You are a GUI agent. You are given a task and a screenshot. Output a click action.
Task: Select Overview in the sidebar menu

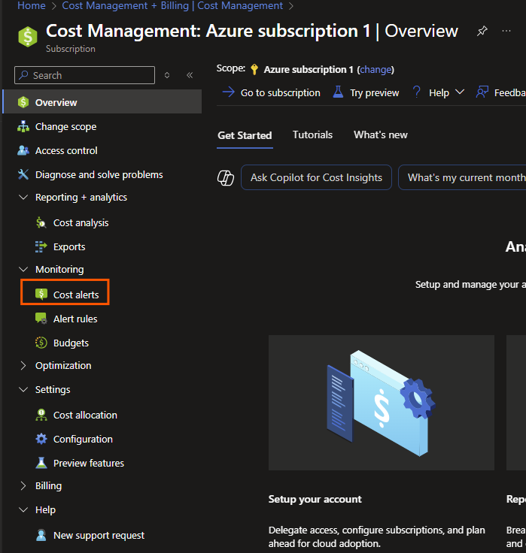point(102,102)
